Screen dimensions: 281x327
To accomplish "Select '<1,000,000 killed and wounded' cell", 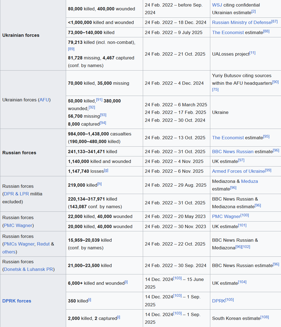I will pyautogui.click(x=104, y=22).
